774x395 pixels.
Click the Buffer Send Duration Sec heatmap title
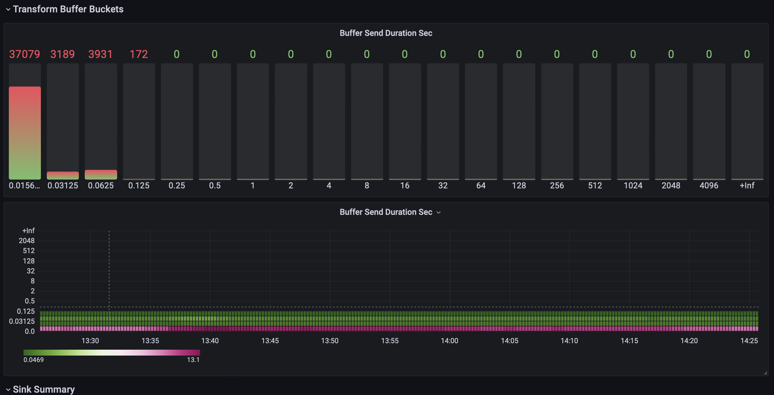(x=386, y=212)
